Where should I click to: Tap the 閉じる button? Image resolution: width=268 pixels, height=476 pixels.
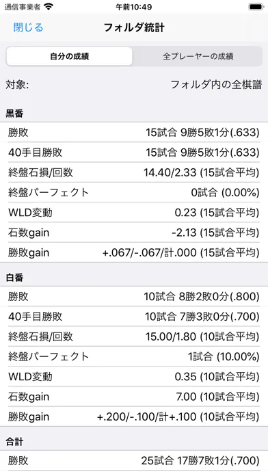pos(28,27)
